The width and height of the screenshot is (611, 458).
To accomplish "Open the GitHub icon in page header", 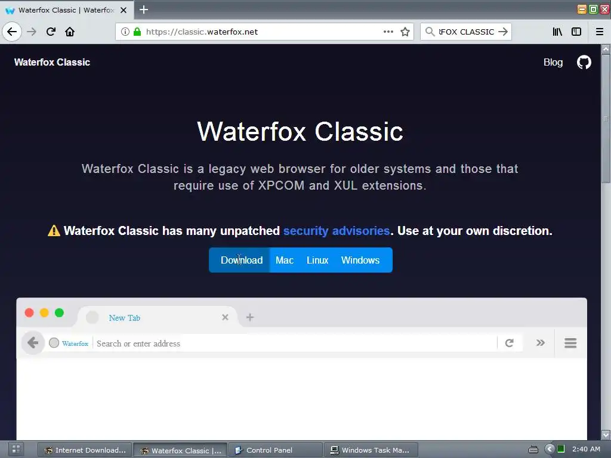I will (x=584, y=62).
